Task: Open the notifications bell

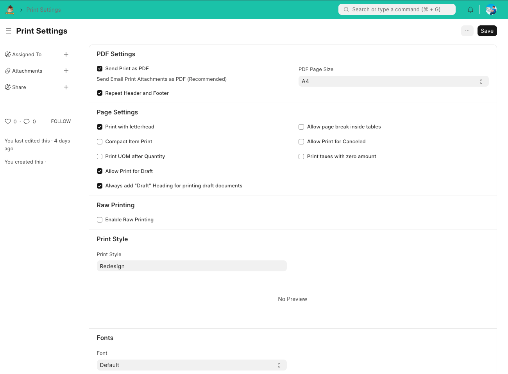Action: [x=470, y=10]
